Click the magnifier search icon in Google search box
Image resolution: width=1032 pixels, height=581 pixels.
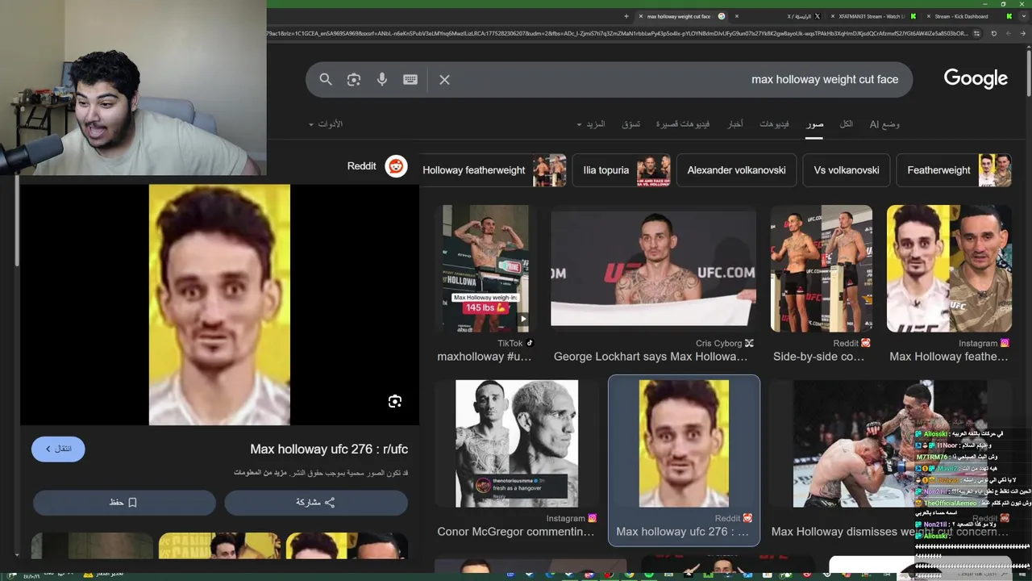click(326, 79)
